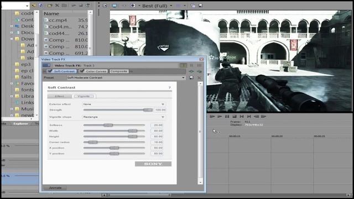Stop playback under the video preview
The image size is (354, 199).
pos(235,117)
